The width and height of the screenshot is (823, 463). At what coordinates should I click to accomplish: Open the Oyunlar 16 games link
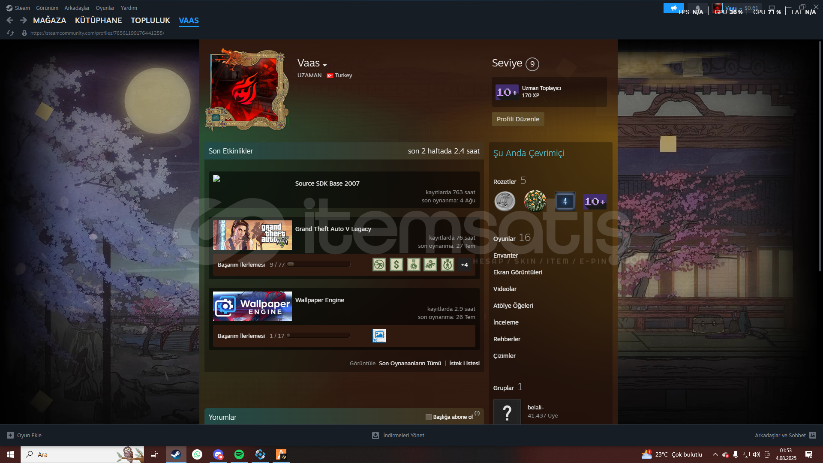click(x=512, y=238)
